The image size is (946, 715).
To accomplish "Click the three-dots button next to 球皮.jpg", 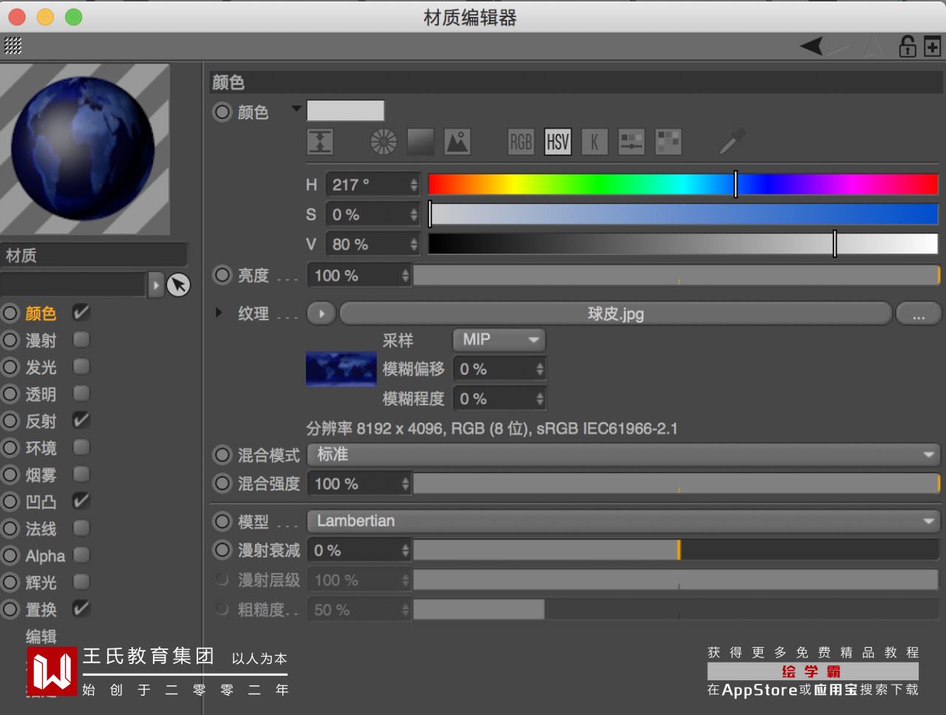I will [x=918, y=314].
